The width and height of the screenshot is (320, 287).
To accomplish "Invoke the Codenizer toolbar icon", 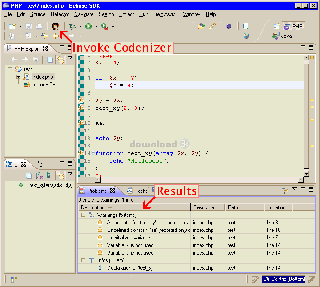I will point(55,26).
